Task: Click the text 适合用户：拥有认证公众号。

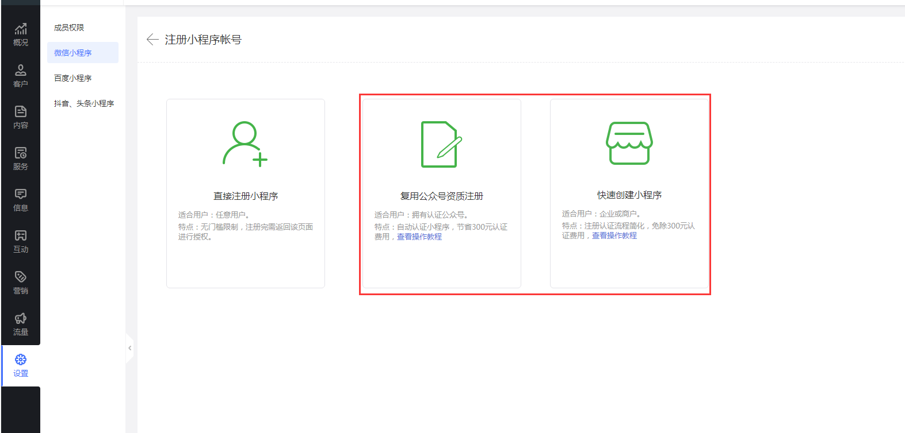Action: click(x=423, y=215)
